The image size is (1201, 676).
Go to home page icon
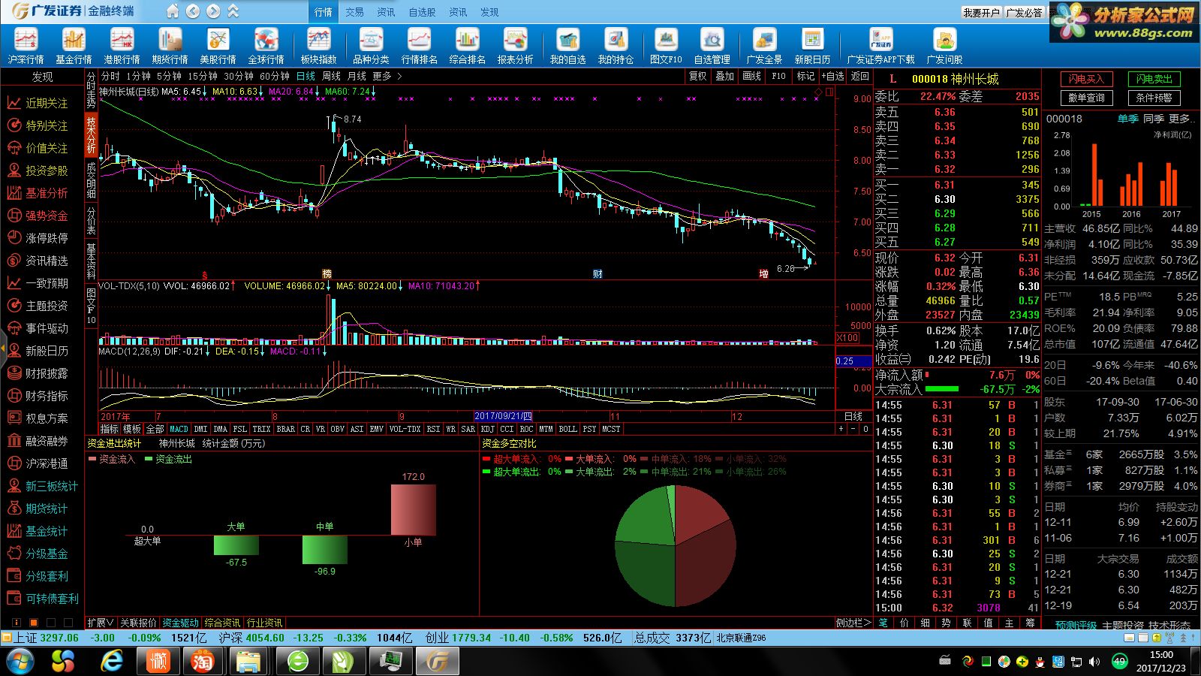click(x=173, y=11)
